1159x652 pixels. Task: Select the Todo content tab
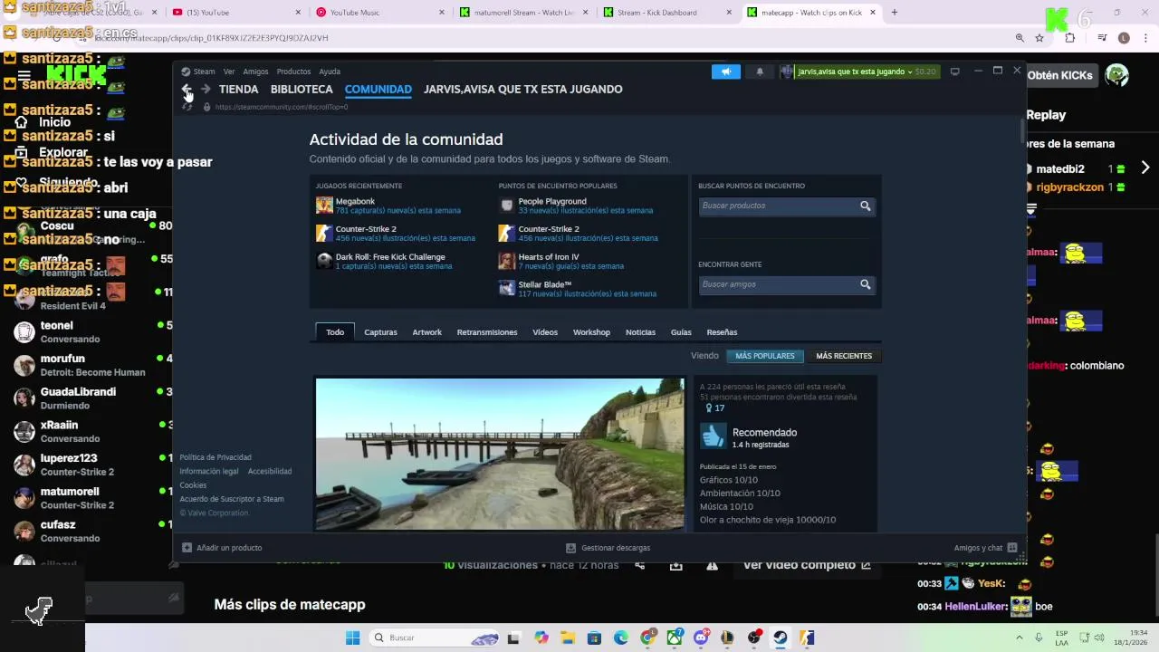pyautogui.click(x=335, y=332)
